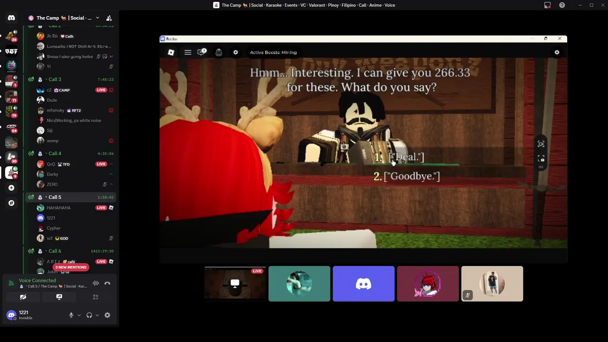Turn on camera button
The height and width of the screenshot is (342, 608).
tap(23, 297)
